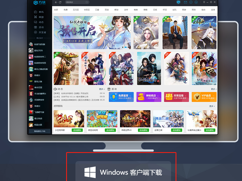Image resolution: width=242 pixels, height=181 pixels.
Task: Open the Cube account avatar icon
Action: click(x=179, y=2)
